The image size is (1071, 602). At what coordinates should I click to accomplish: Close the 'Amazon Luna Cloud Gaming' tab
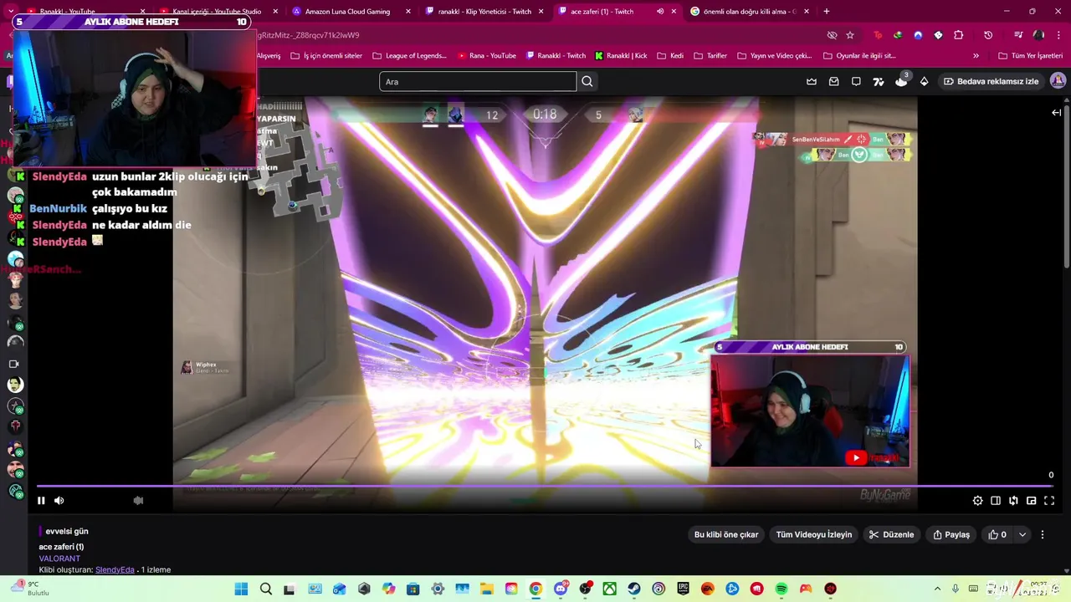coord(408,12)
